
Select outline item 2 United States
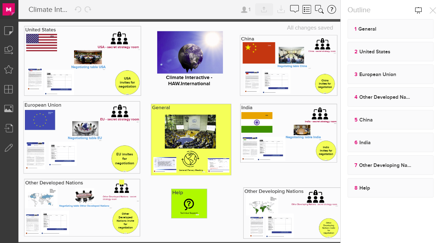390,52
